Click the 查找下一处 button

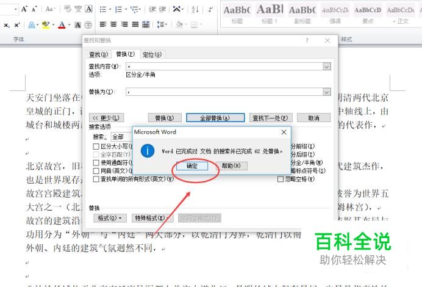pyautogui.click(x=270, y=118)
